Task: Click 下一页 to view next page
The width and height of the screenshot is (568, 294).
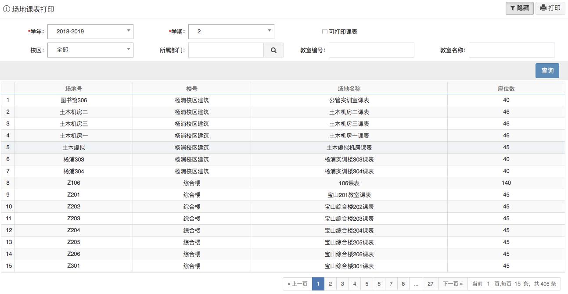Action: pos(452,283)
